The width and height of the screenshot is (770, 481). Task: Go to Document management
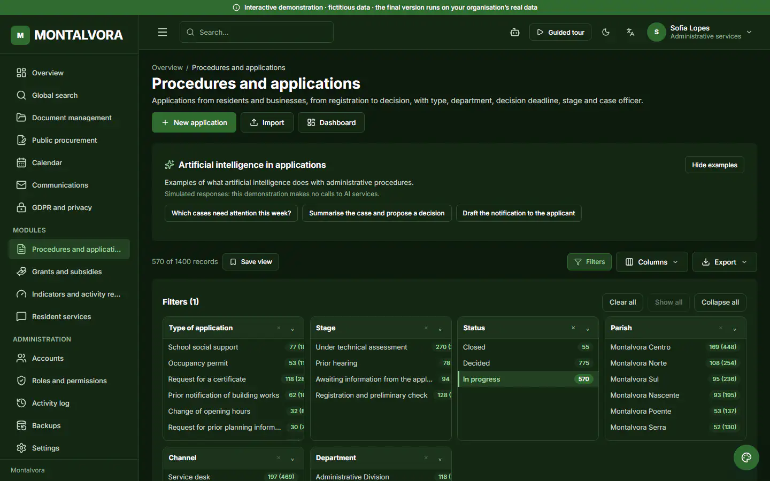point(70,118)
